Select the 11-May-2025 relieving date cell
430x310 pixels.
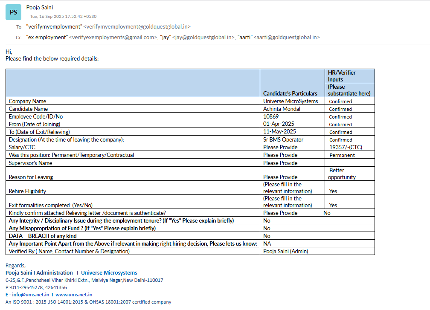pyautogui.click(x=279, y=132)
